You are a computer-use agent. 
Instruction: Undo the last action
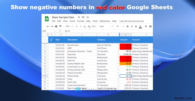pyautogui.click(x=48, y=26)
